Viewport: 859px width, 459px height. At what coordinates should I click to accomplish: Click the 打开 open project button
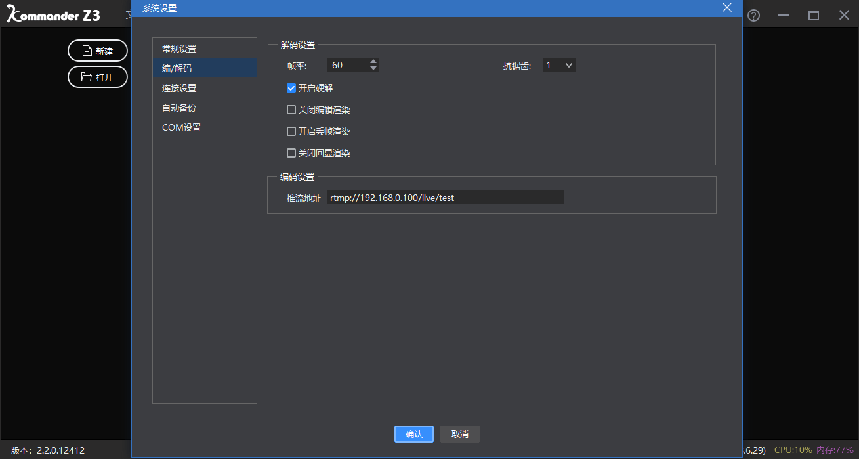(x=97, y=76)
